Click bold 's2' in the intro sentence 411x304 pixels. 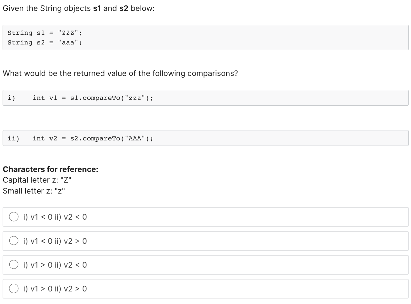[x=124, y=9]
